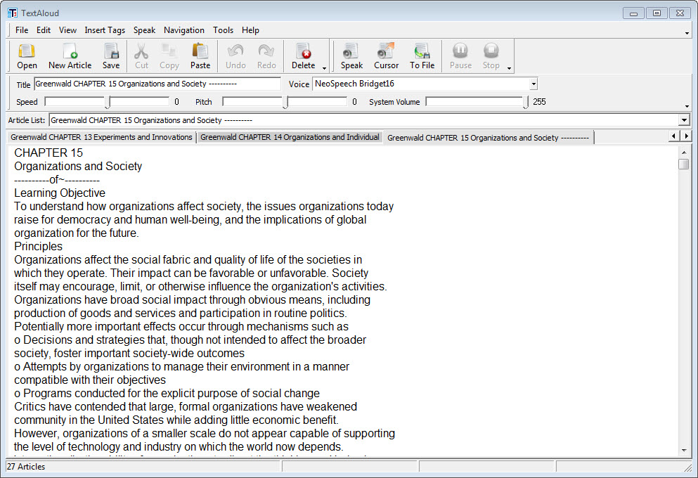The image size is (698, 478).
Task: Select the Greenwald CHAPTER 15 tab
Action: click(489, 138)
